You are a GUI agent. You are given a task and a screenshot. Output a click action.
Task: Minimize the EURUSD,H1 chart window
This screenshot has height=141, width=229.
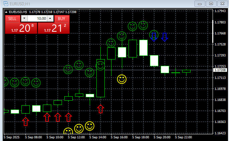point(200,4)
